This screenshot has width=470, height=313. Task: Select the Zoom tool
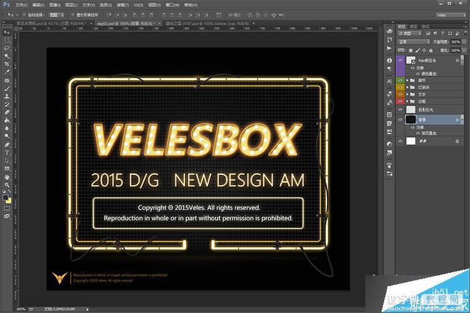[7, 185]
